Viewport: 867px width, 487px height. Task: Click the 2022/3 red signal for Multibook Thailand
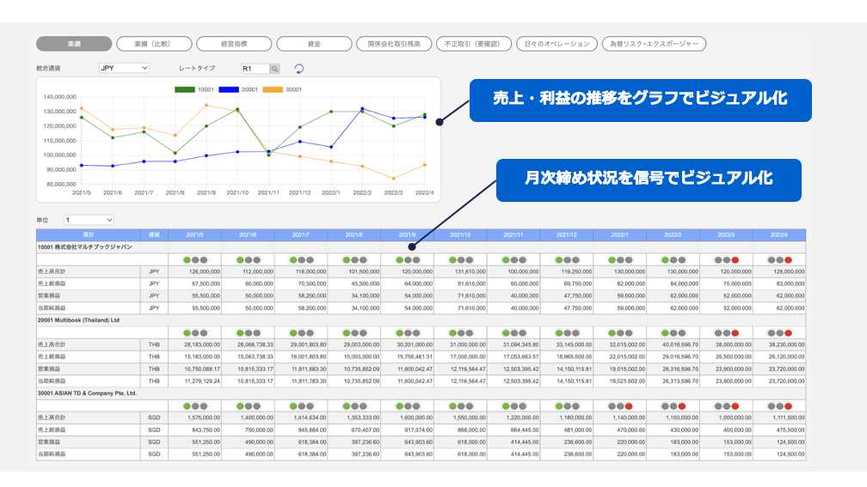tap(734, 332)
